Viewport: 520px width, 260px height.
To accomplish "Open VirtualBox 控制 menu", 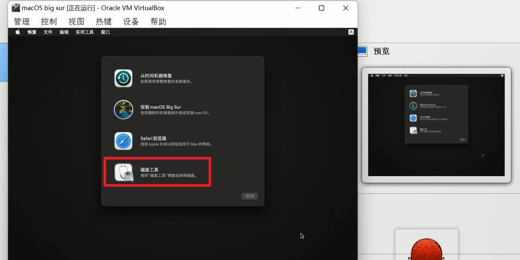I will [49, 22].
